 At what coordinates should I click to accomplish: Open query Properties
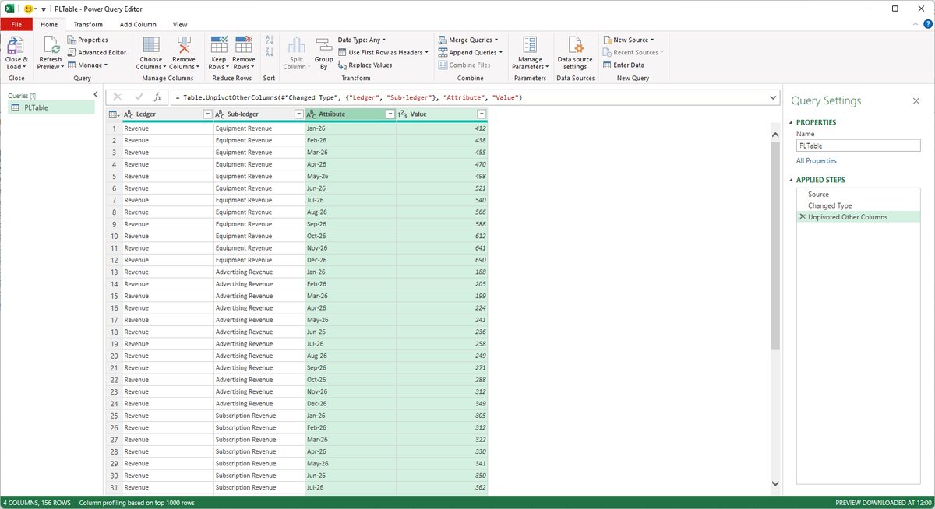(87, 40)
